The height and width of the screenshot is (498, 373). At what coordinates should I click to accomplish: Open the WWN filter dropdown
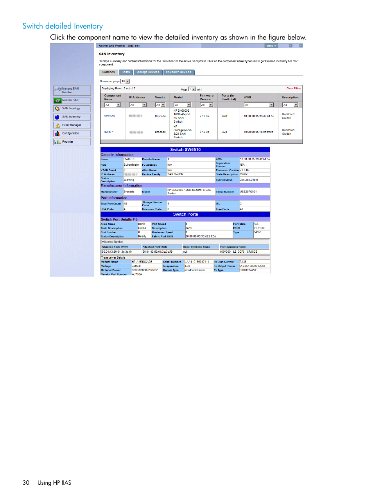click(x=259, y=105)
